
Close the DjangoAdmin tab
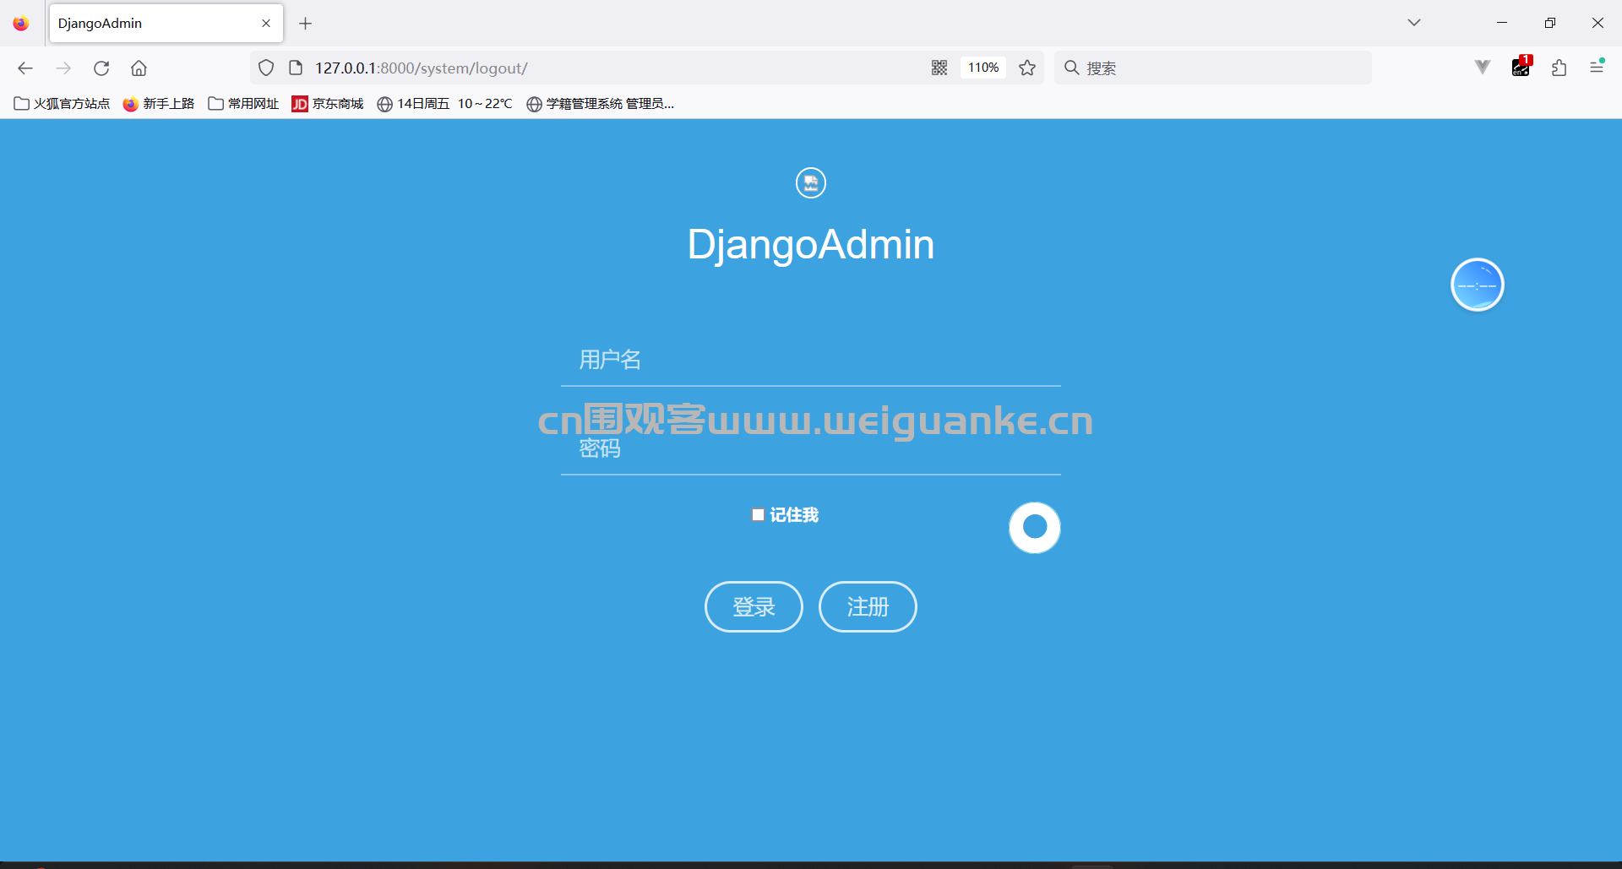click(266, 24)
